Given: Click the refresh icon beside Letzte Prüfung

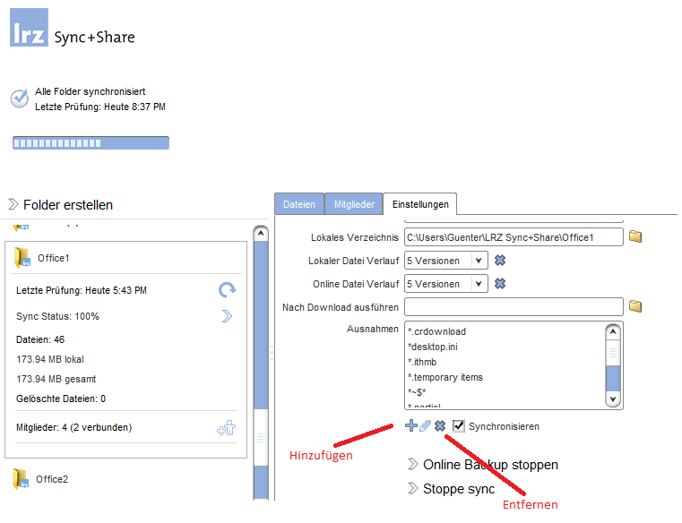Looking at the screenshot, I should coord(227,289).
